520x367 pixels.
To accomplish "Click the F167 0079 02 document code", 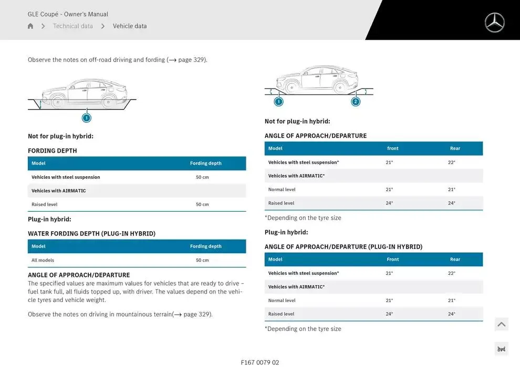I will 260,362.
